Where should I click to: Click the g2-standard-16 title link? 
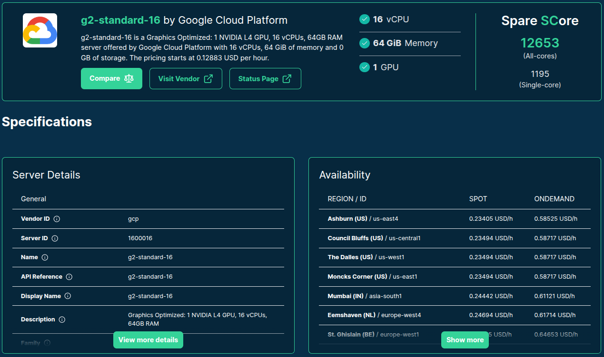[120, 20]
